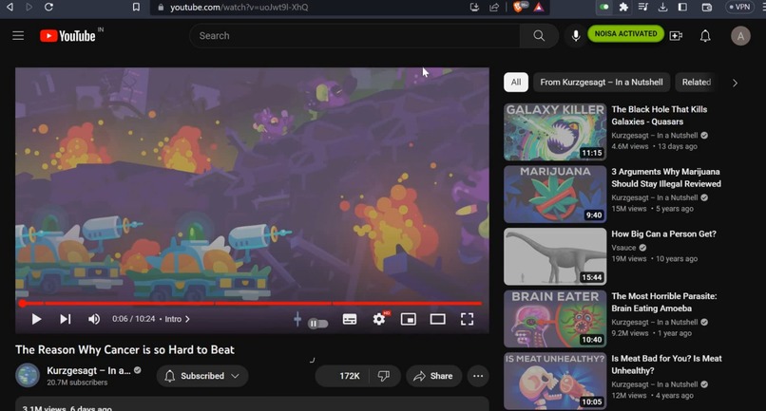
Task: Click the Brave share page icon
Action: (x=494, y=7)
